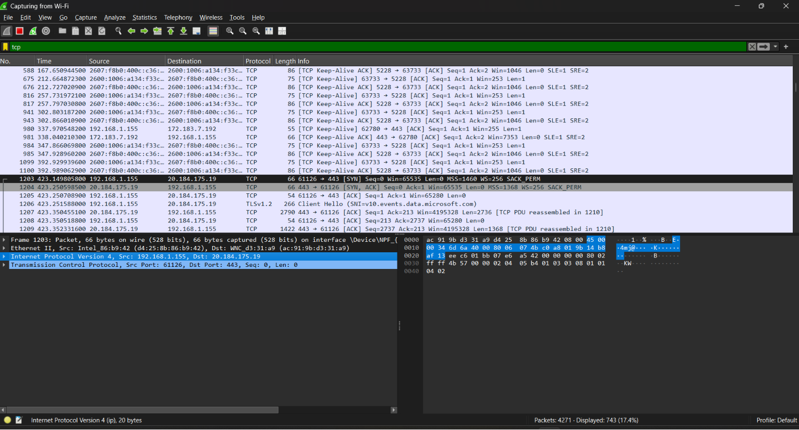Image resolution: width=799 pixels, height=430 pixels.
Task: Expand the Ethernet II tree row
Action: tap(4, 248)
